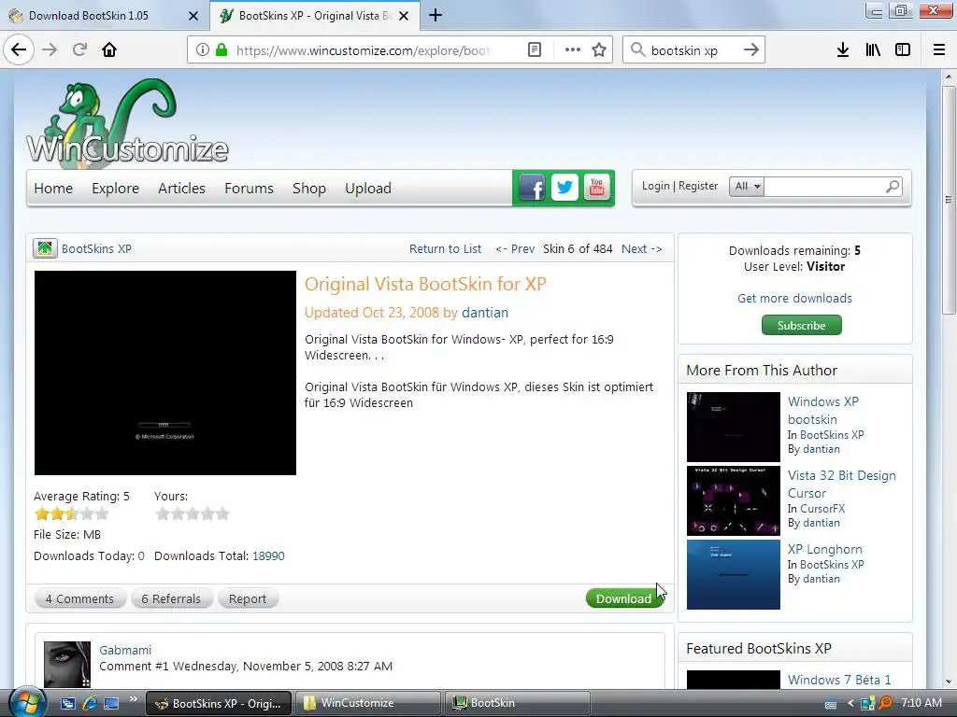Switch to WinCustomize taskbar window

click(367, 703)
